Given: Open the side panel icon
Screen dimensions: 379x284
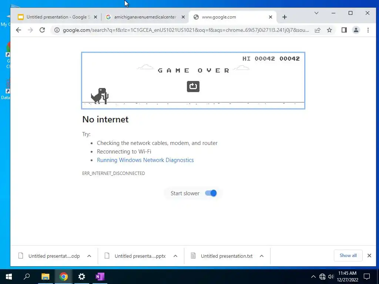Looking at the screenshot, I should [344, 30].
